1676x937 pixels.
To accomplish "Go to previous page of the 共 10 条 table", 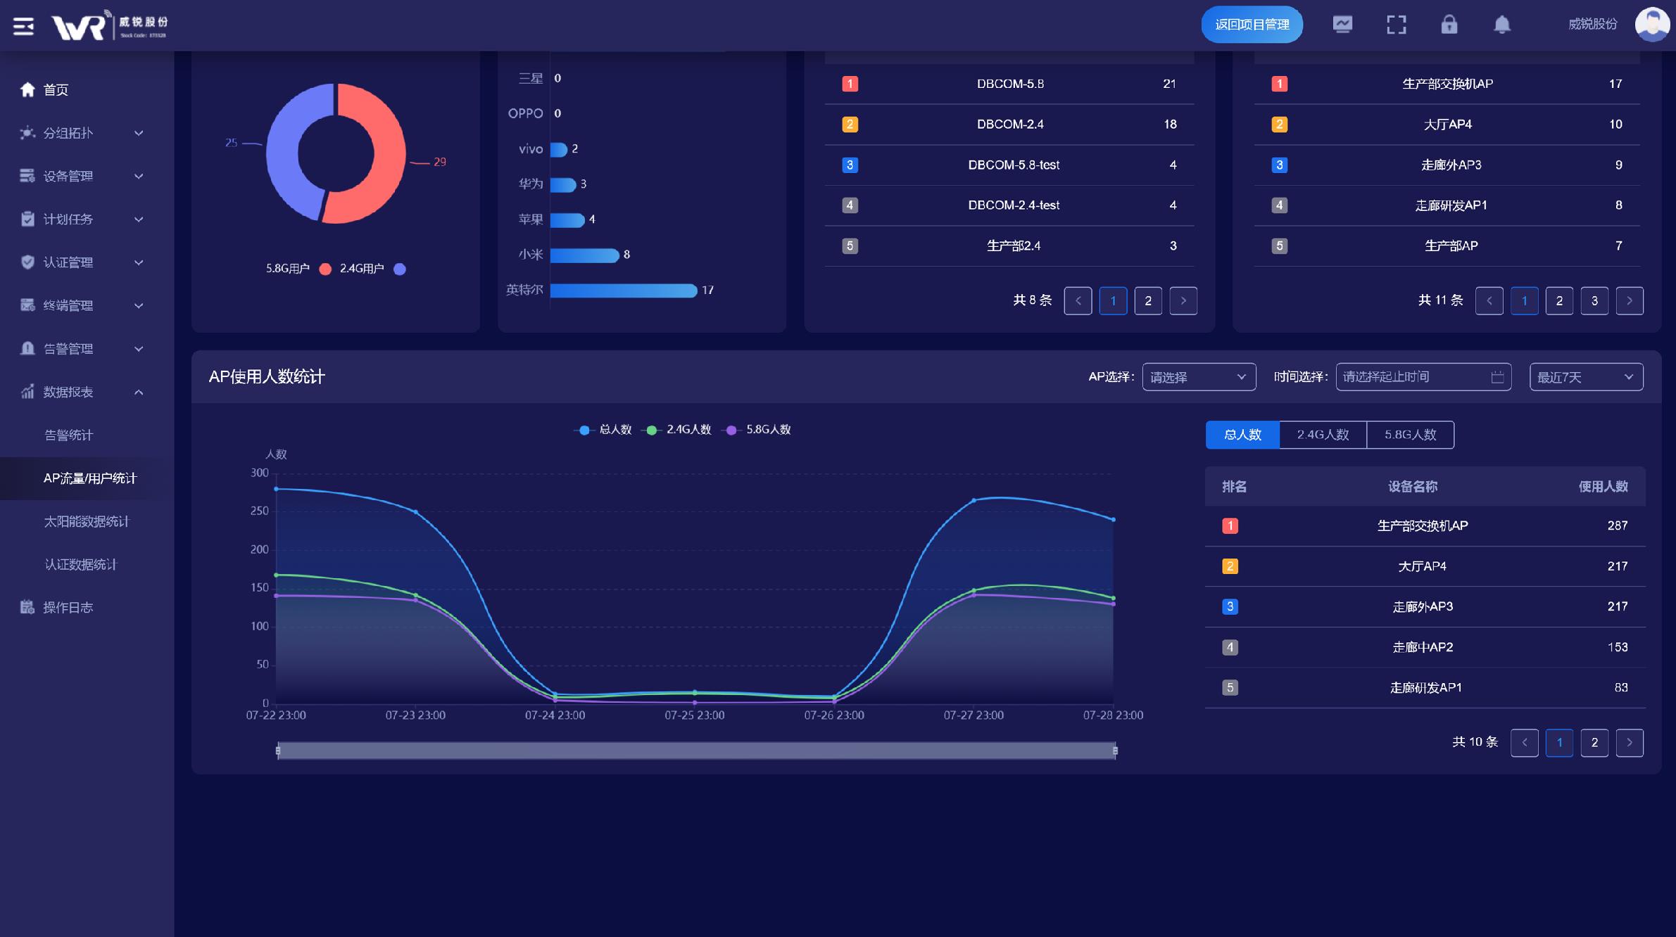I will (x=1524, y=742).
